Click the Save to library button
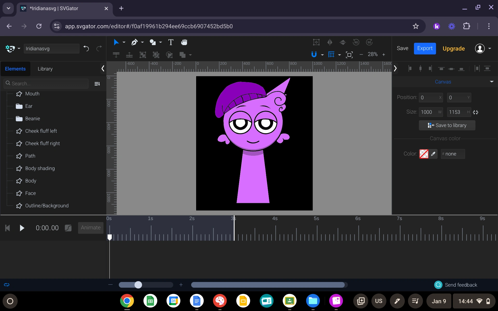This screenshot has width=498, height=311. 447,125
